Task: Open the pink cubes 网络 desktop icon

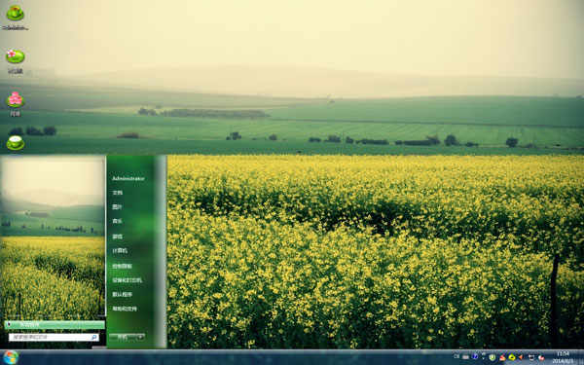Action: point(16,104)
